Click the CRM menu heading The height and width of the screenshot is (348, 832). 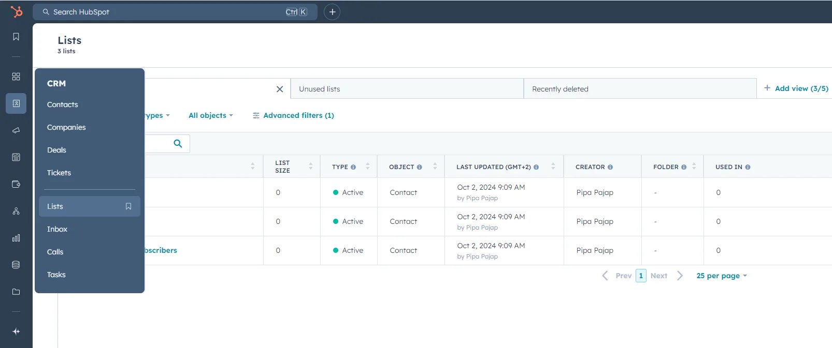56,83
